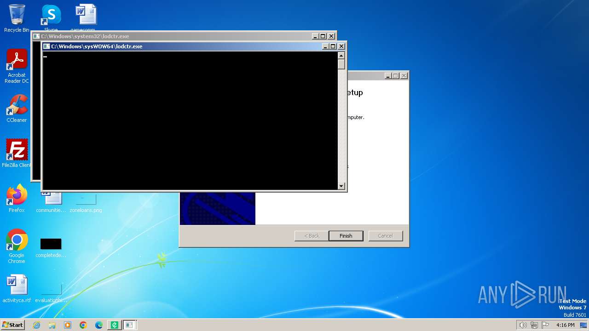This screenshot has width=589, height=331.
Task: Open Internet Explorer from taskbar
Action: [x=36, y=325]
